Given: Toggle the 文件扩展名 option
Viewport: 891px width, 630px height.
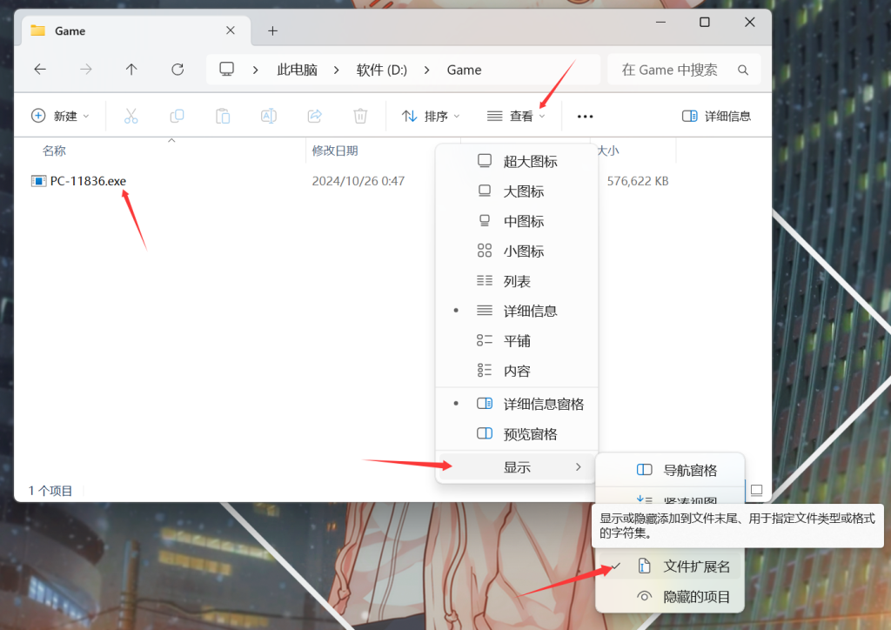Looking at the screenshot, I should click(x=696, y=566).
